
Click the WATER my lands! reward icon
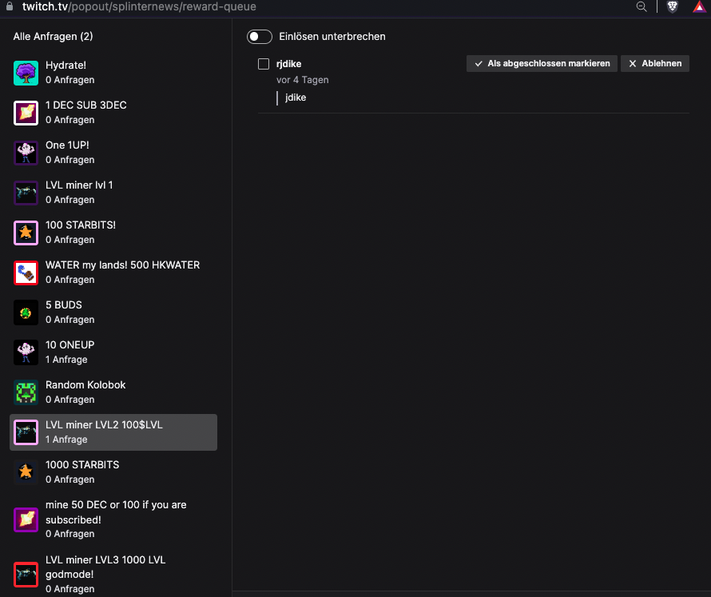(x=26, y=273)
